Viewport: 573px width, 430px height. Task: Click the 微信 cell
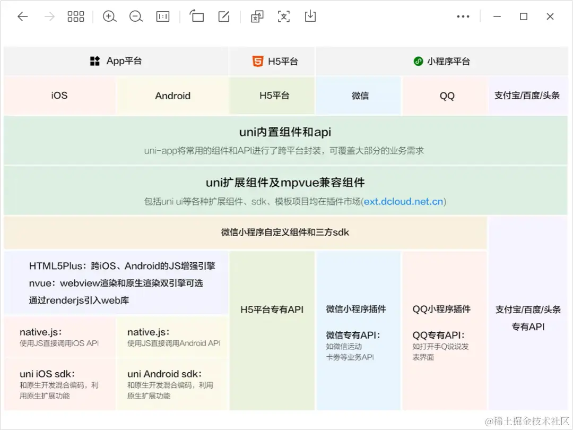tap(359, 96)
